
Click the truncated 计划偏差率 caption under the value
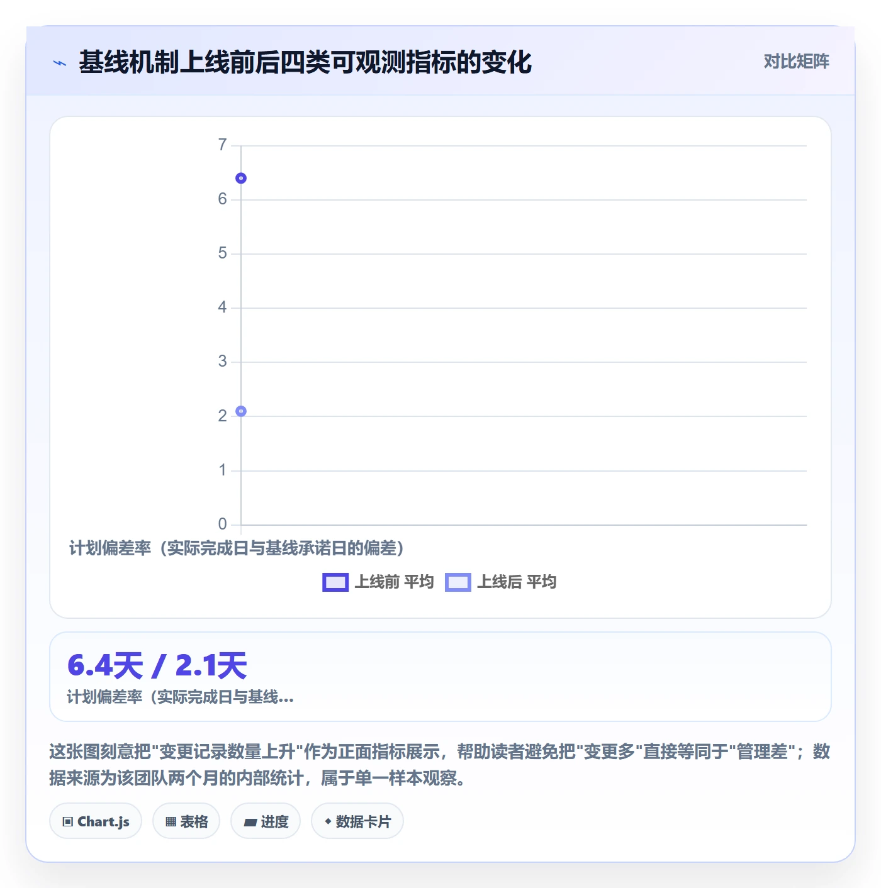[x=181, y=697]
